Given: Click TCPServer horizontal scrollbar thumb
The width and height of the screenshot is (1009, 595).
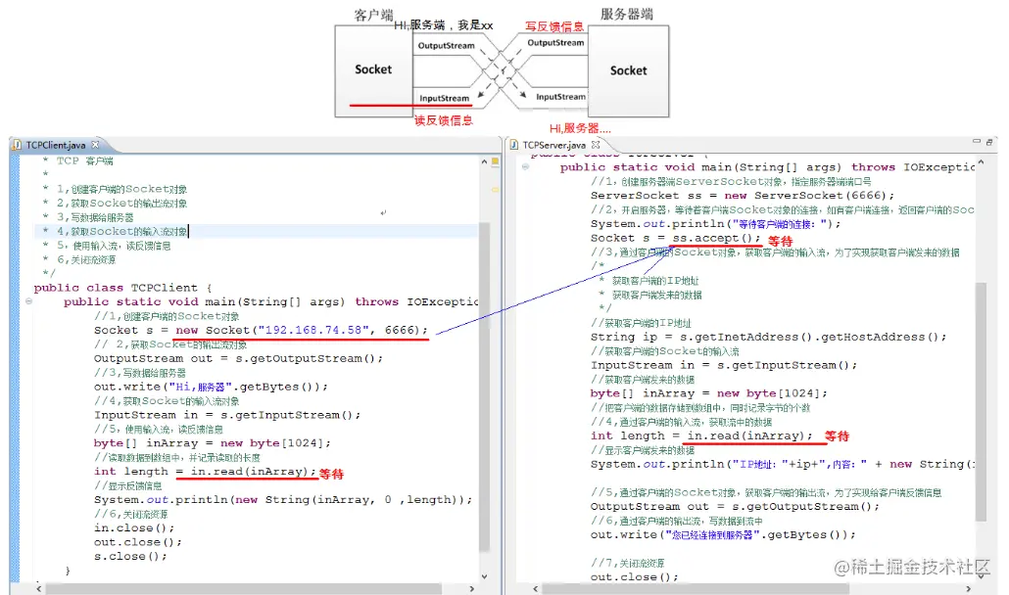Looking at the screenshot, I should [696, 588].
